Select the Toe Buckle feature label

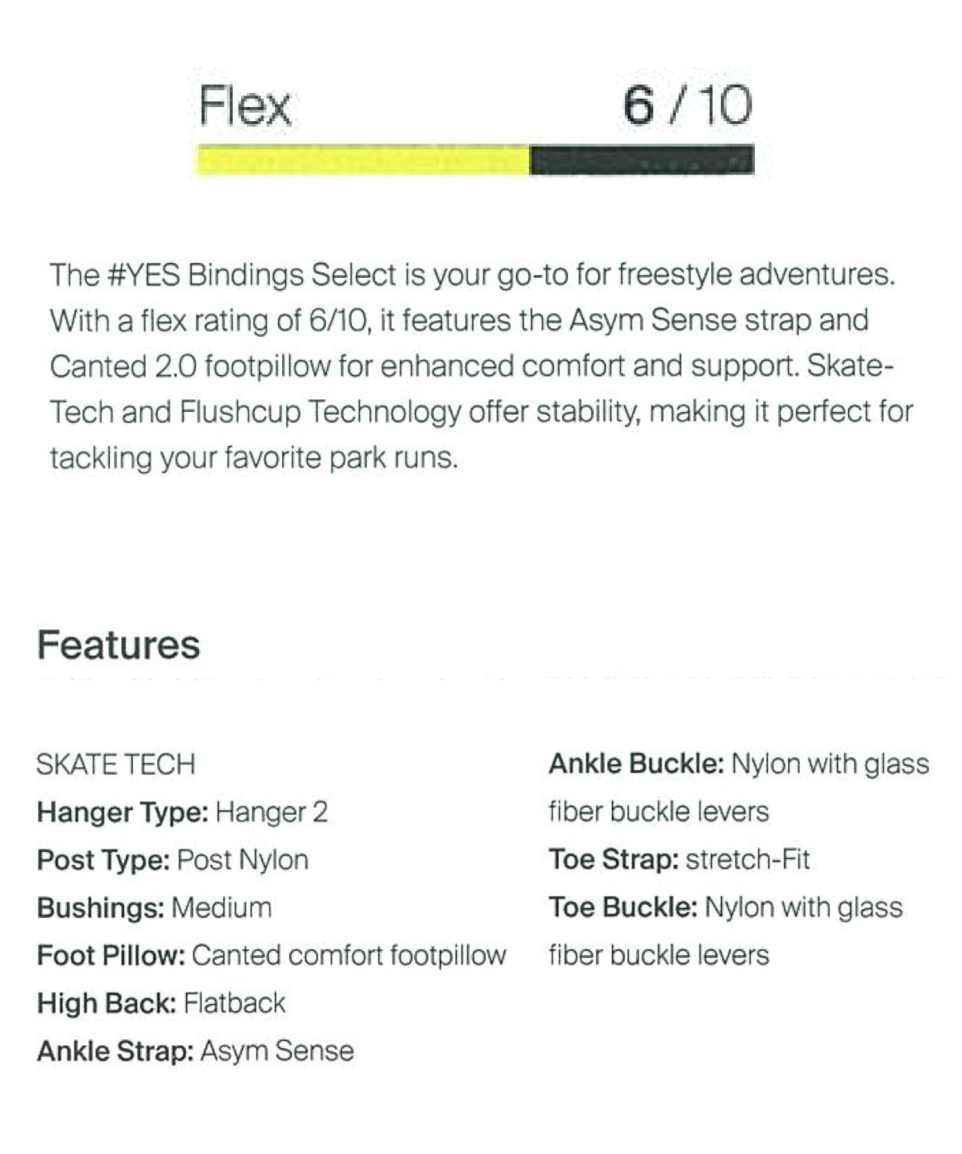623,907
